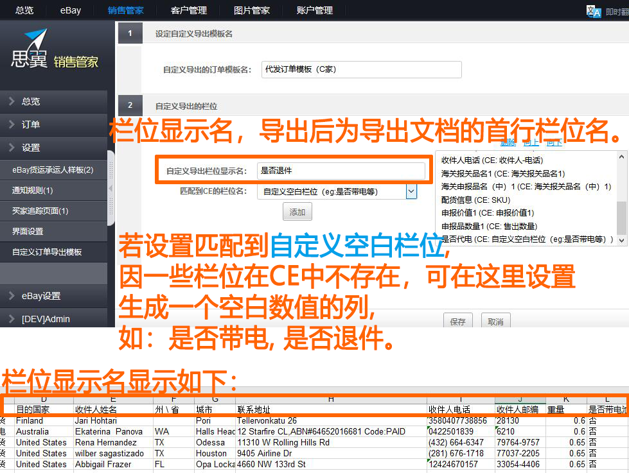
Task: Open the 匹配到CE的栏位名 dropdown
Action: pyautogui.click(x=411, y=191)
